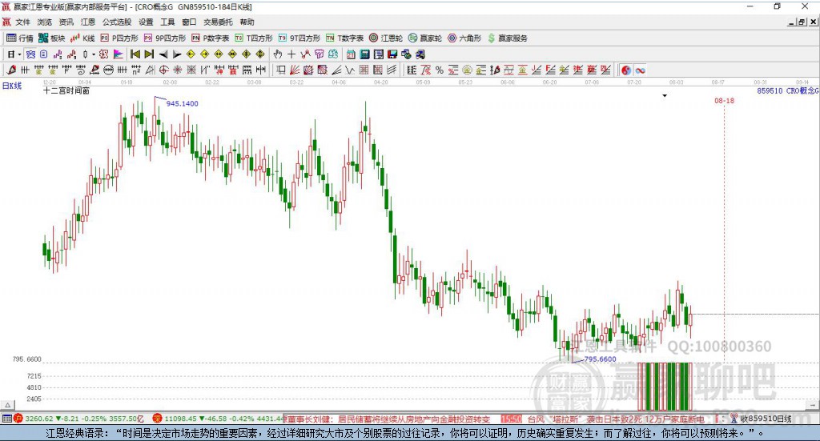820x441 pixels.
Task: Open the T数字表 time table
Action: [x=344, y=38]
